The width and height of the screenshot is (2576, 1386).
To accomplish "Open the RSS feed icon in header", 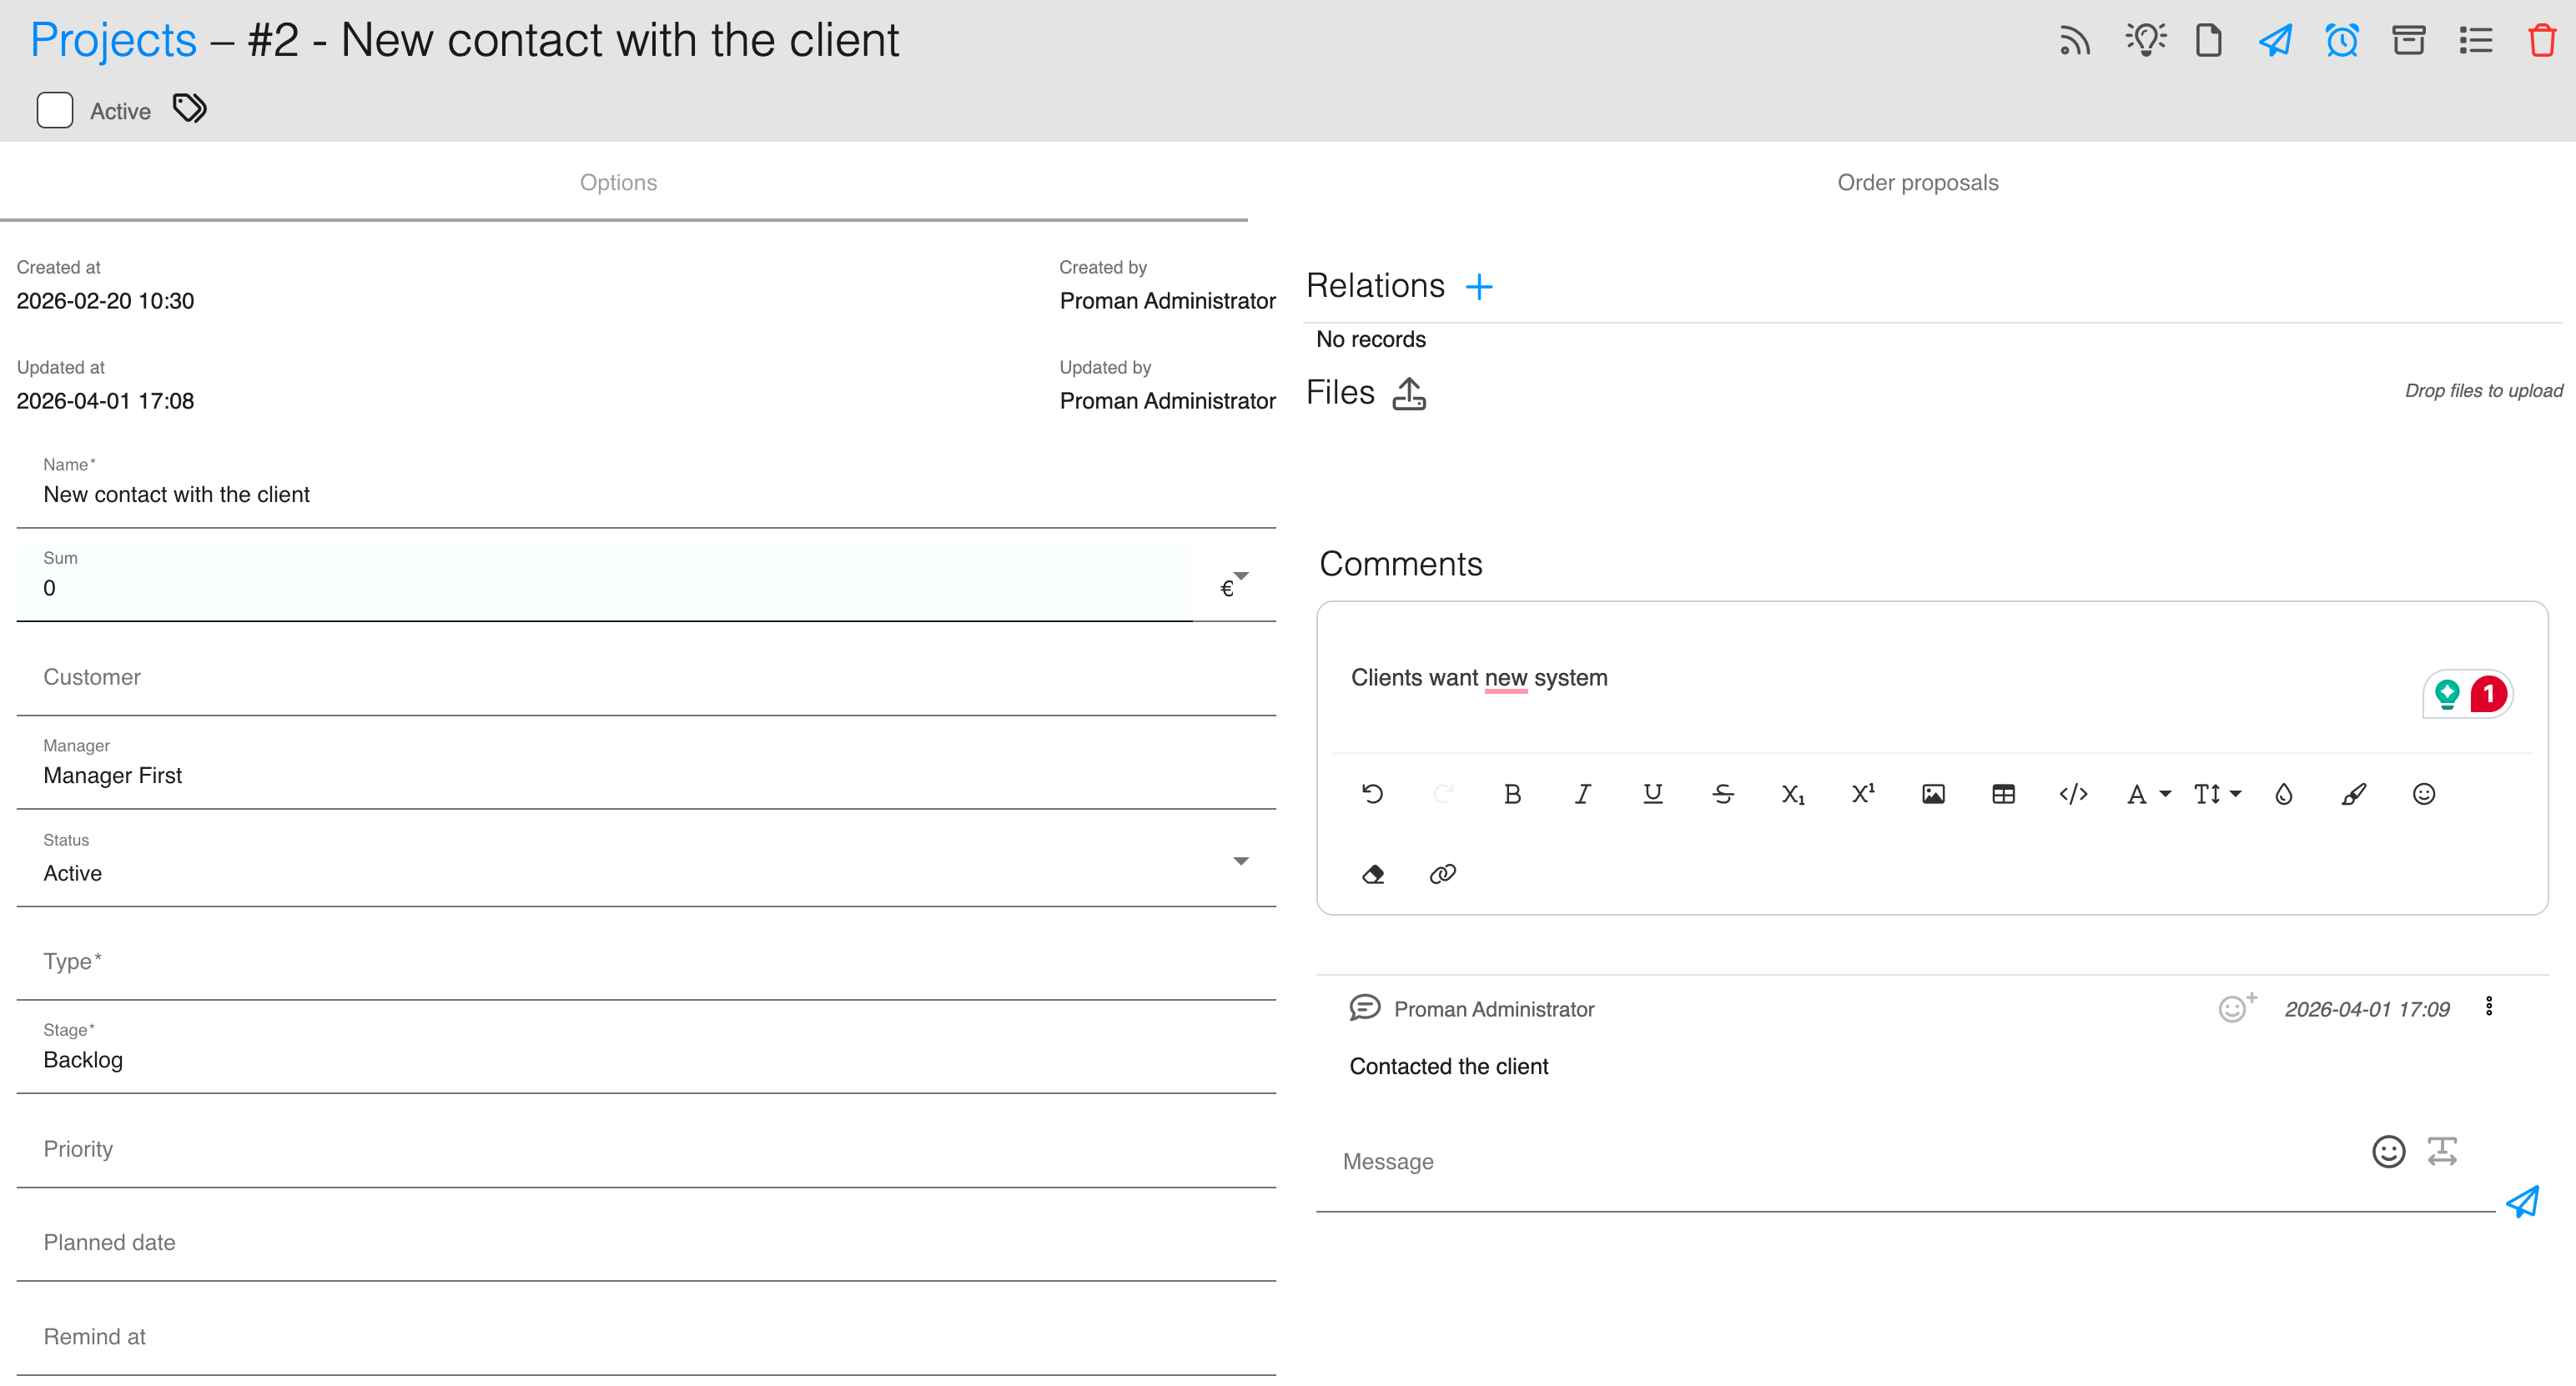I will click(2075, 41).
